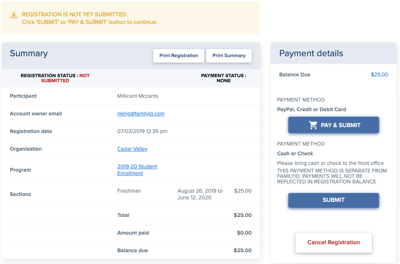Click Cancel Registration button
This screenshot has height=264, width=400.
coord(333,243)
